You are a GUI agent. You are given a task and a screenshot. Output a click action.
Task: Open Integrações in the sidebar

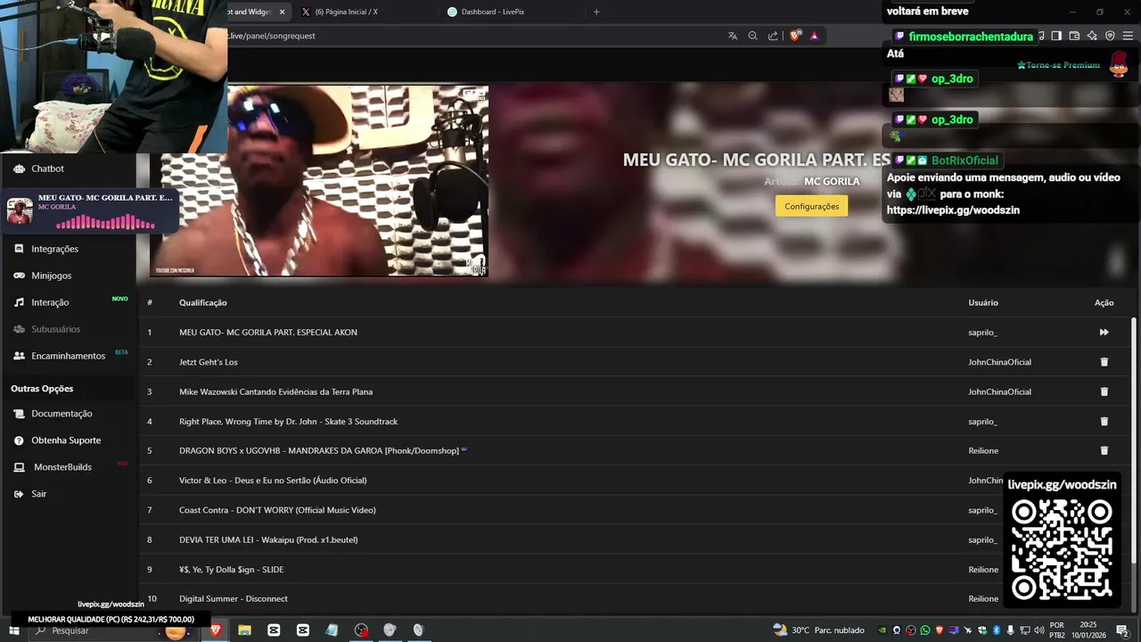(x=54, y=249)
